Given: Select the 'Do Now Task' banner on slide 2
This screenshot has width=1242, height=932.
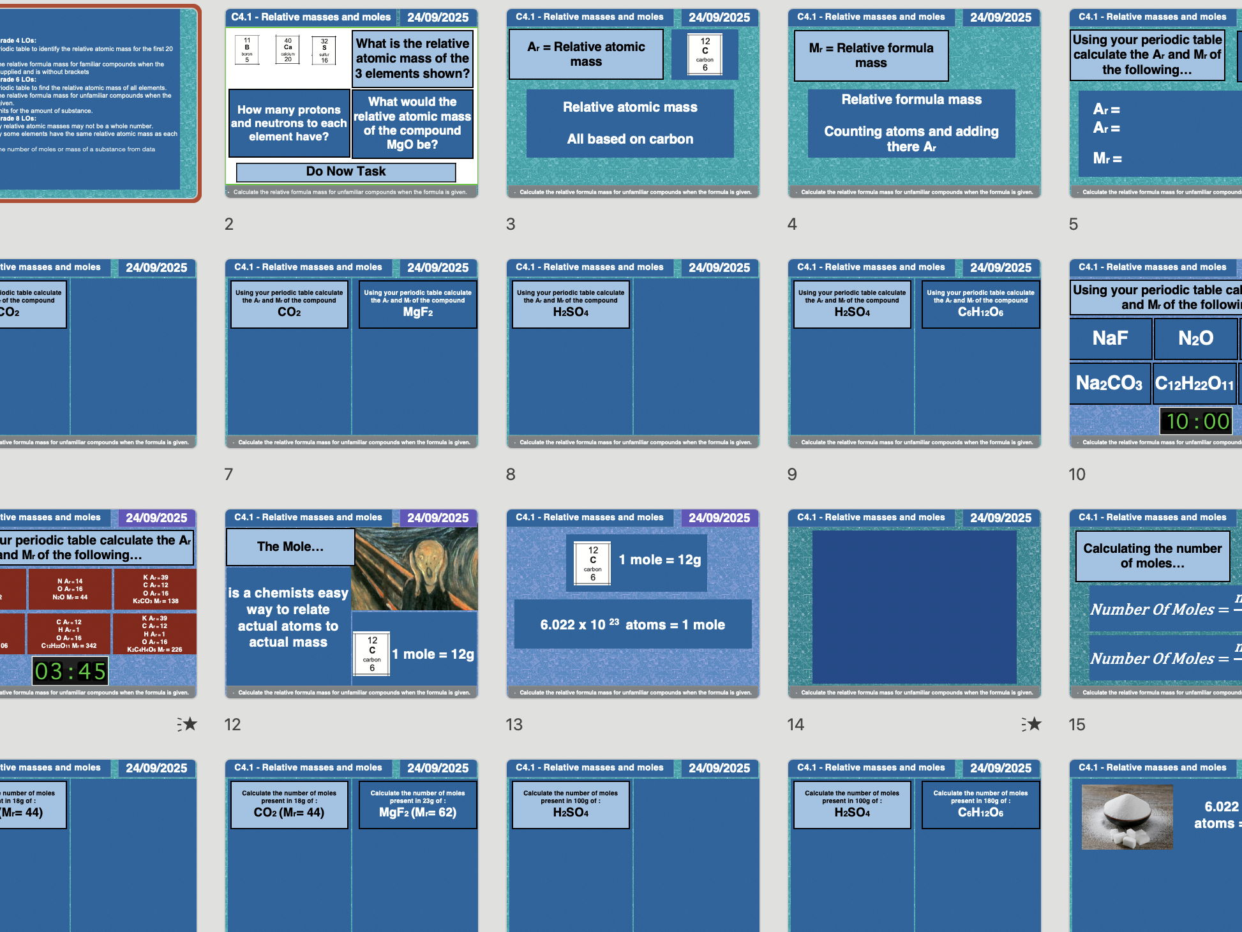Looking at the screenshot, I should tap(345, 171).
